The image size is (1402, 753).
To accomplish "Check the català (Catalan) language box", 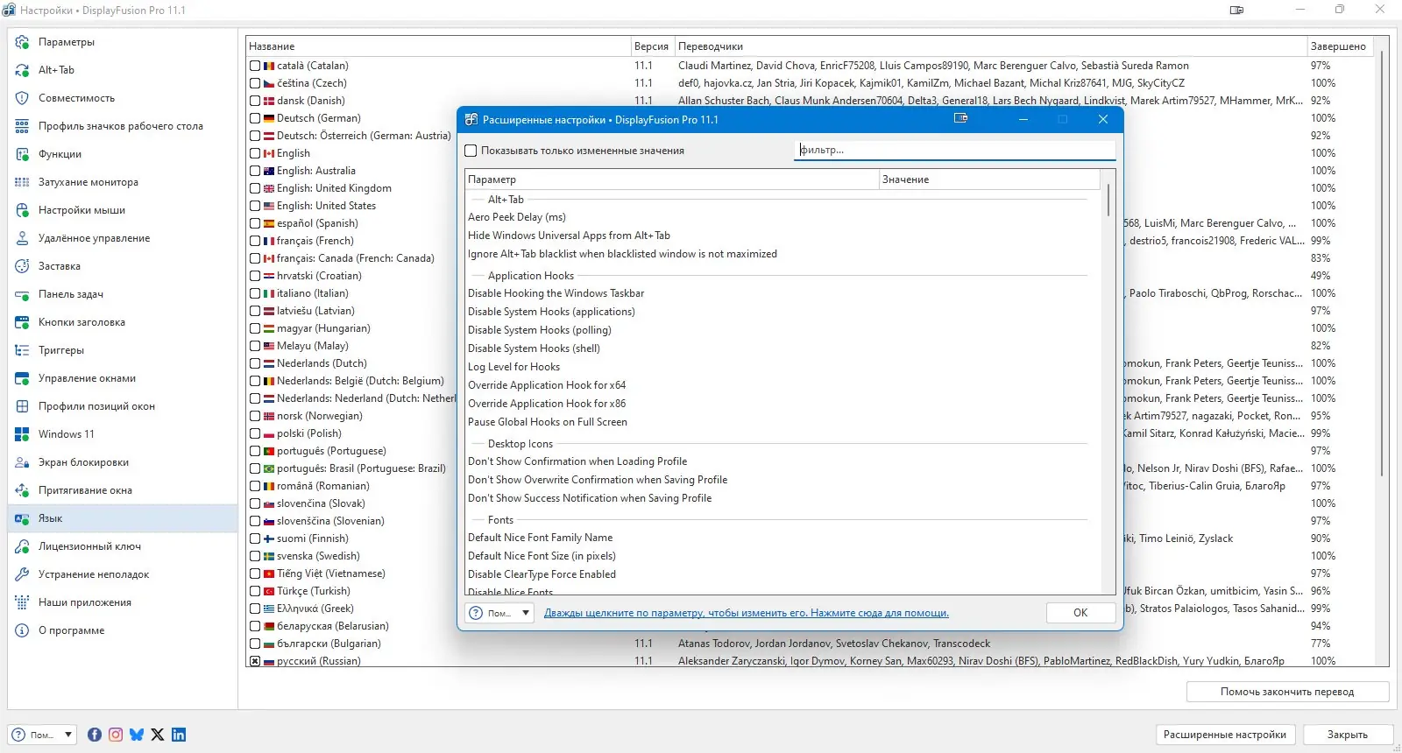I will [x=255, y=66].
